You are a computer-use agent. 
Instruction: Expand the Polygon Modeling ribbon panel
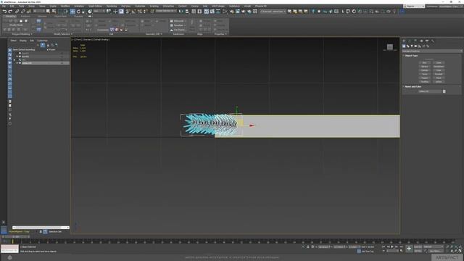(22, 34)
